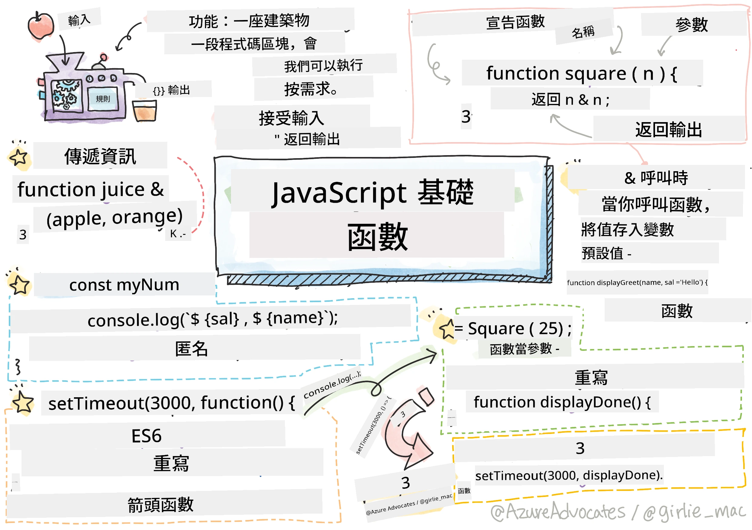Click the 名稱 label
The height and width of the screenshot is (530, 752).
(583, 32)
